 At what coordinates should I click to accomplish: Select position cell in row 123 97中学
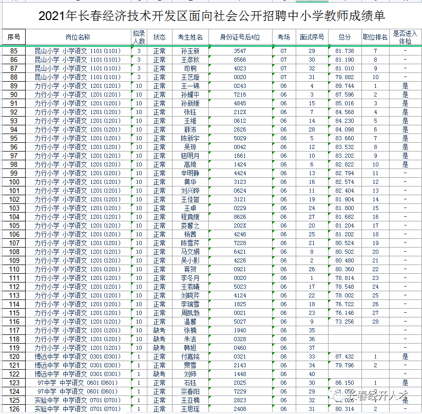pyautogui.click(x=78, y=383)
